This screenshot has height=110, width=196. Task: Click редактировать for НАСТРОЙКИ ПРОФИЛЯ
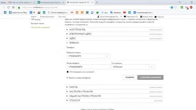tap(156, 92)
